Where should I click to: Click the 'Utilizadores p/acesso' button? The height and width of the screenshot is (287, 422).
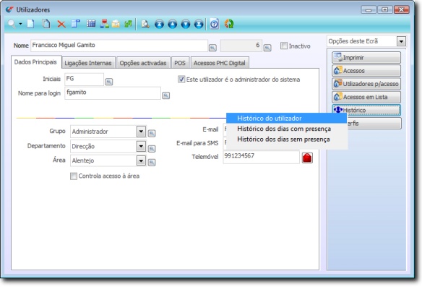tap(366, 84)
